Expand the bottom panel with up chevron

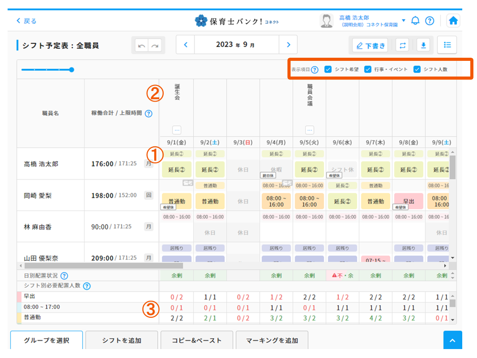coord(452,341)
